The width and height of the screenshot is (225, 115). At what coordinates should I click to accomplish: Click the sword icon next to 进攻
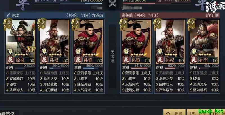pos(9,15)
